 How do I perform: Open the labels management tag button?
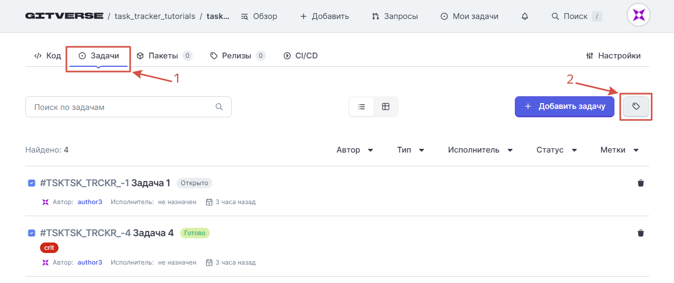tap(636, 106)
